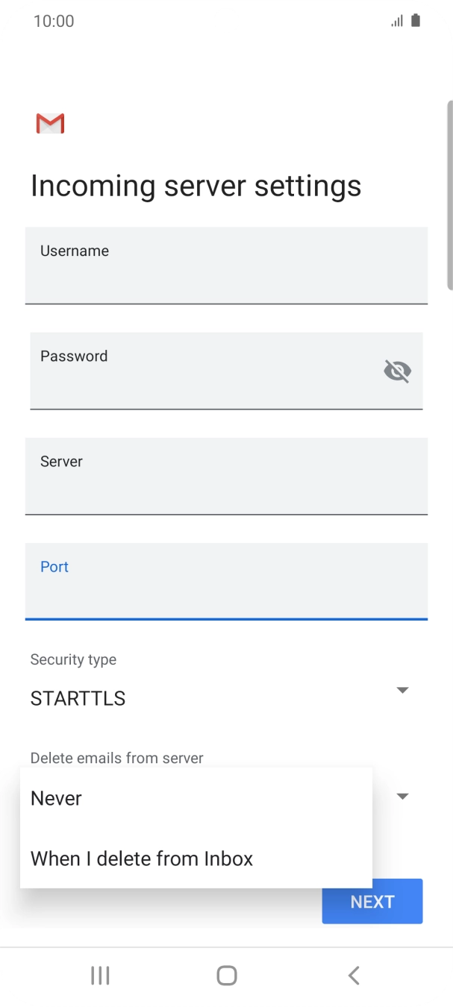Image resolution: width=453 pixels, height=1007 pixels.
Task: Expand the Delete emails from server dropdown
Action: 402,796
